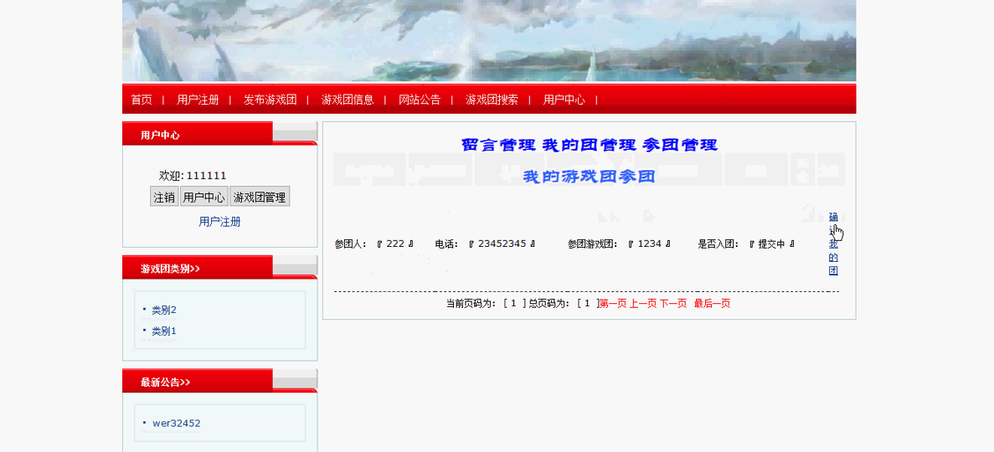Jump to 最后一页 in pagination
Viewport: 994px width, 452px height.
click(712, 304)
